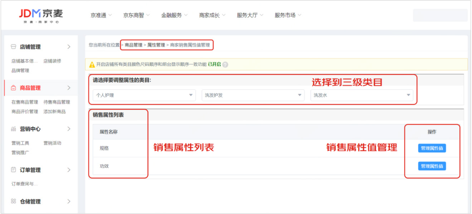
Task: Select the 营销中心 chart icon in sidebar
Action: (x=13, y=129)
